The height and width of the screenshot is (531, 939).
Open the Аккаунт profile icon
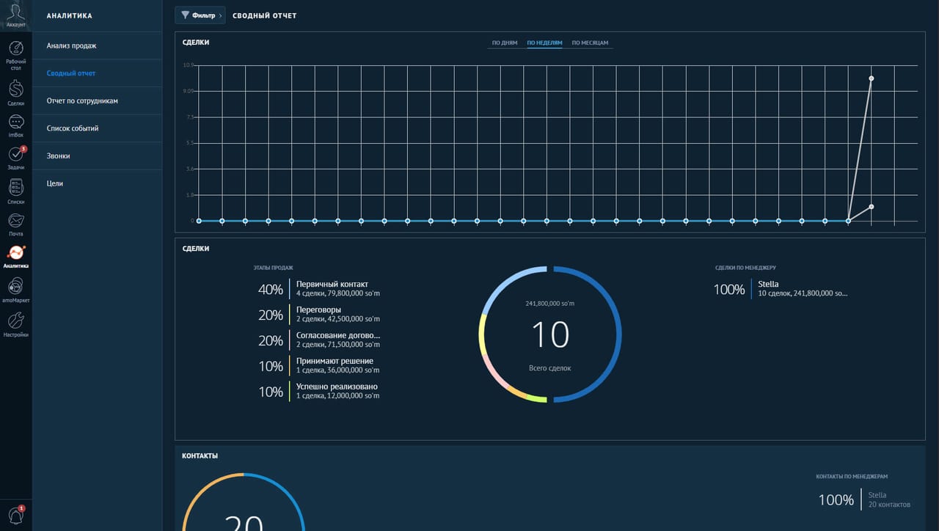(x=16, y=13)
